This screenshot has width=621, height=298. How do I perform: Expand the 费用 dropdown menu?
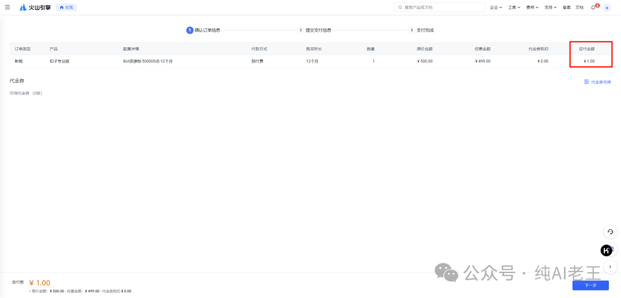532,7
